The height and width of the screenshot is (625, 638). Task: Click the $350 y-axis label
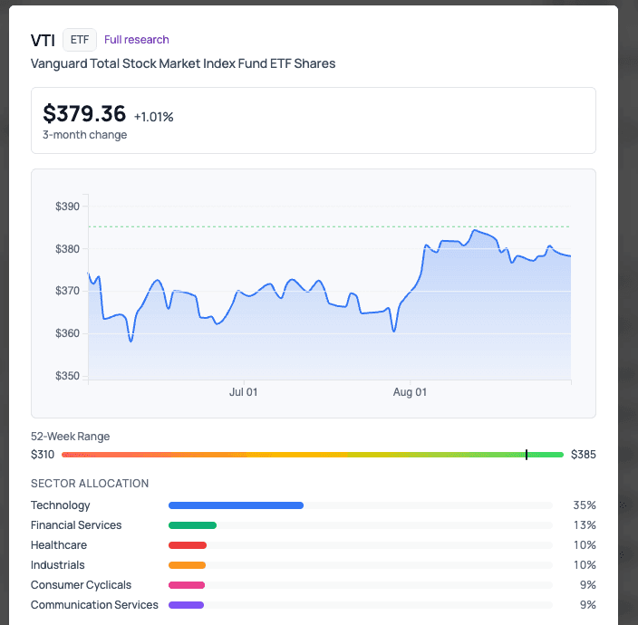click(x=68, y=376)
